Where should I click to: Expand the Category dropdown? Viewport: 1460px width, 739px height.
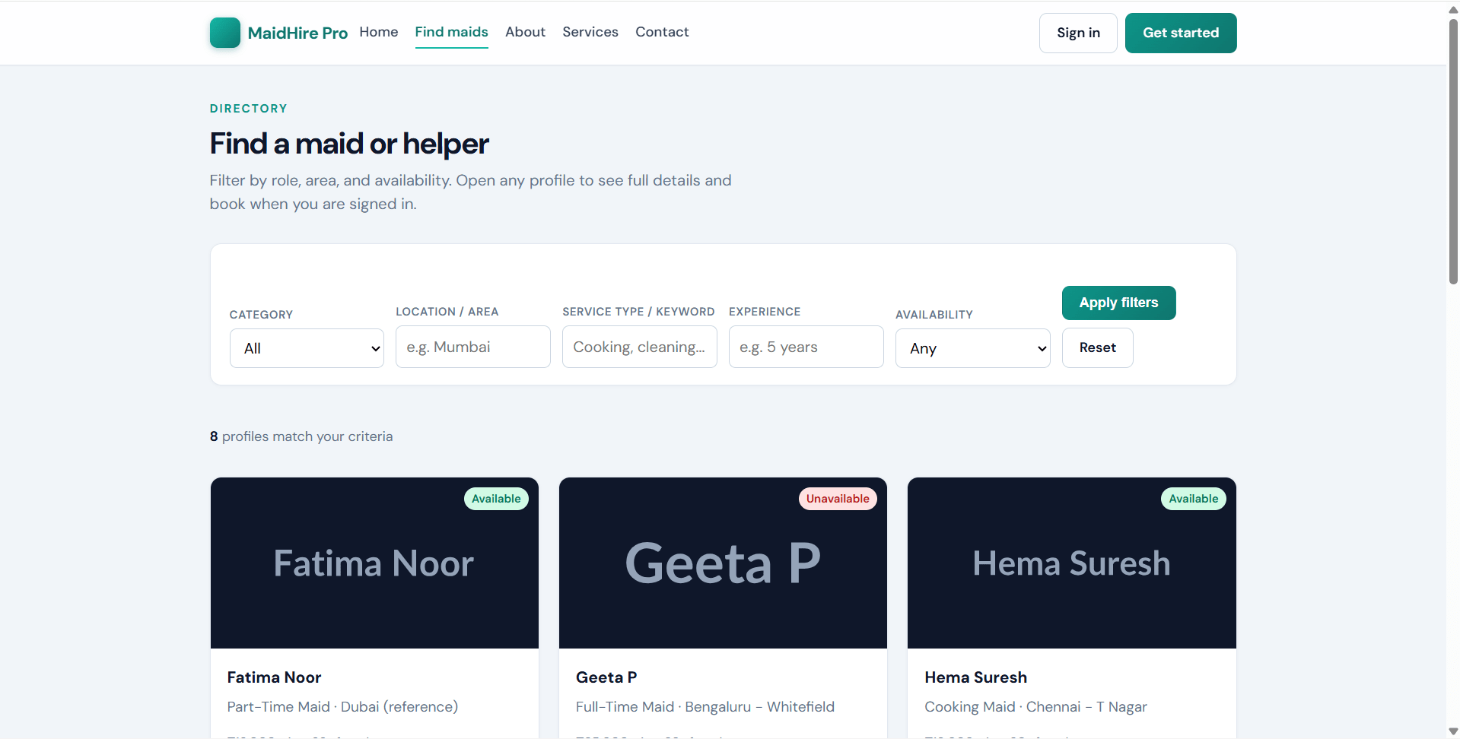tap(307, 348)
